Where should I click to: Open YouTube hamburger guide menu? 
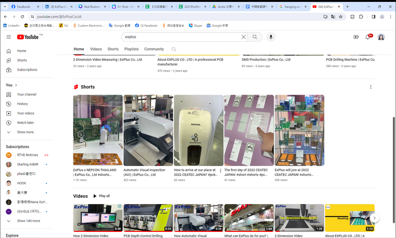point(8,37)
